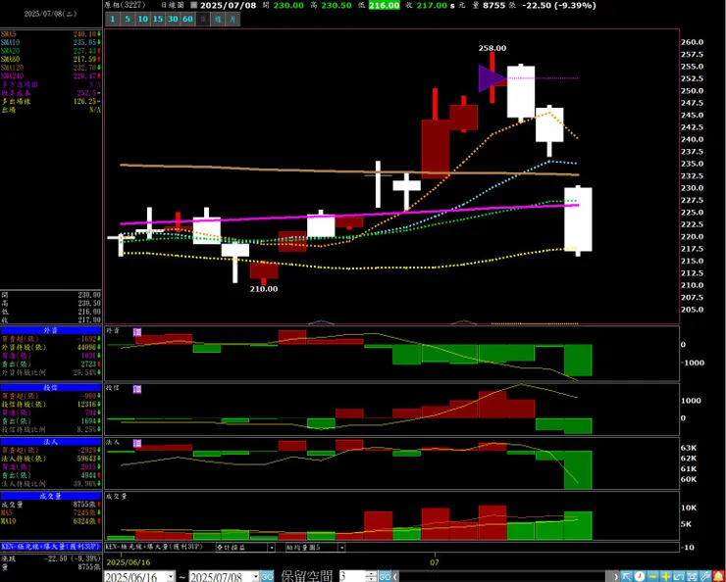This screenshot has width=726, height=582.
Task: Click the SMA60 legend entry
Action: pyautogui.click(x=50, y=59)
